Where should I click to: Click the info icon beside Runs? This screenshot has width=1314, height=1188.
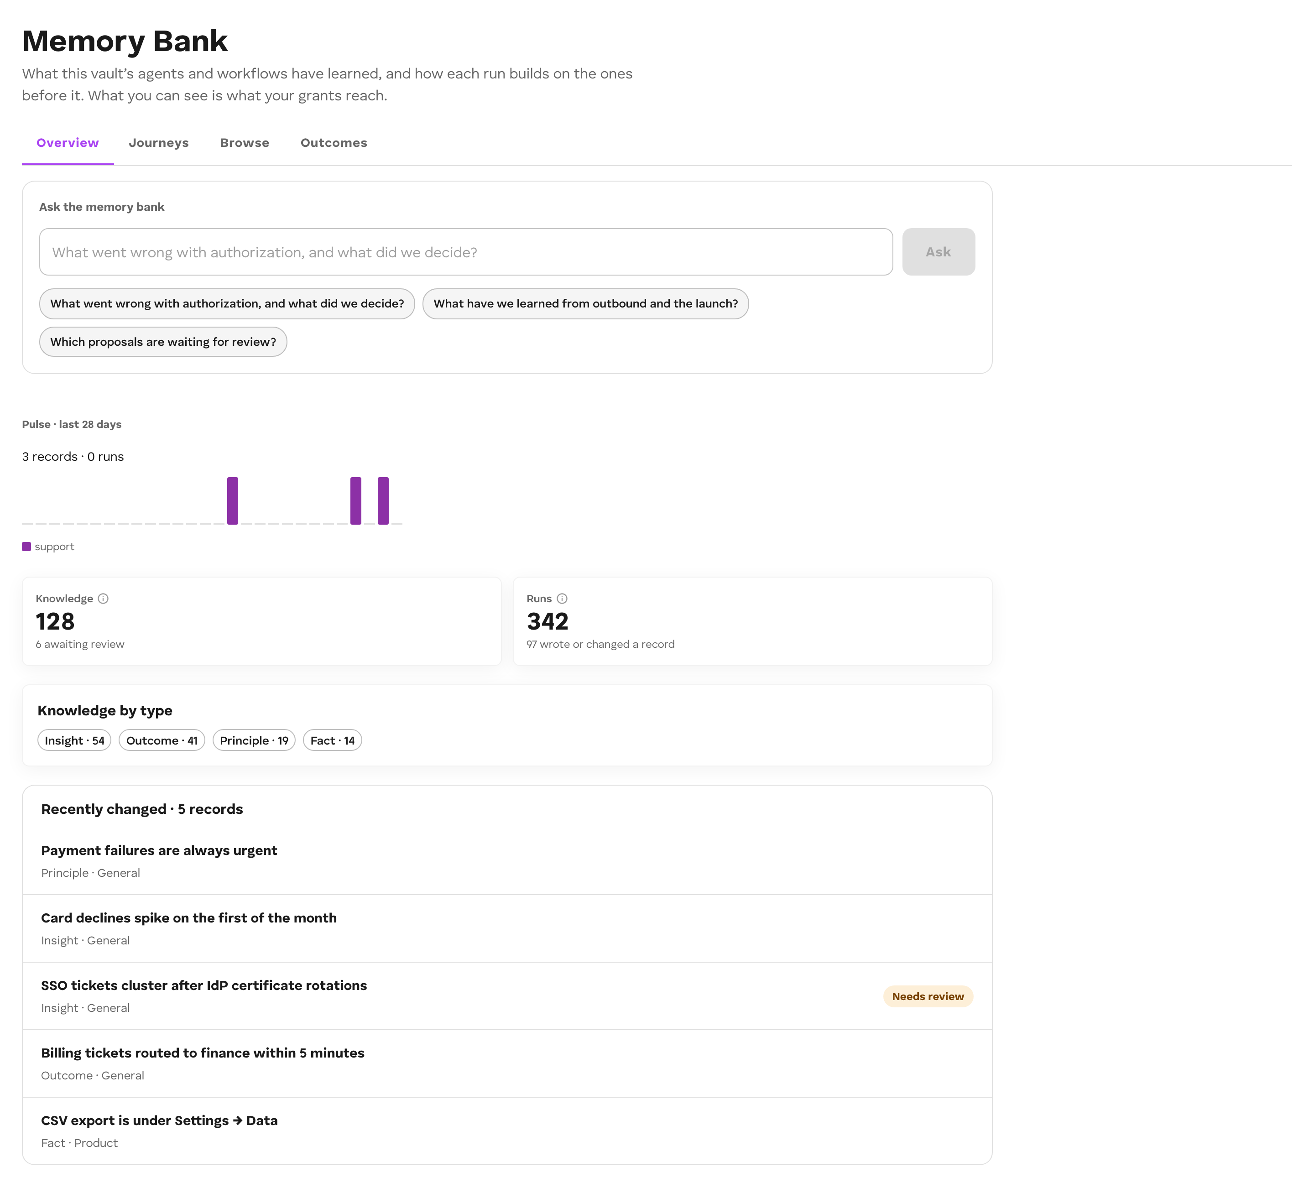[562, 598]
